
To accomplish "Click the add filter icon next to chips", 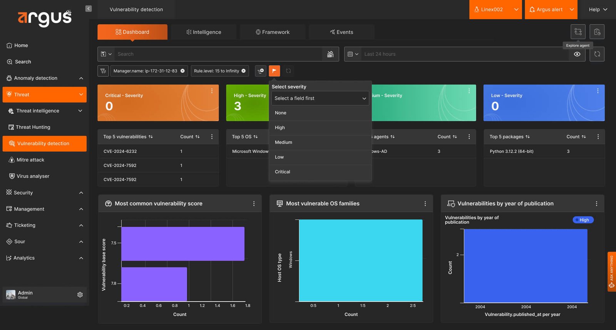I will (x=261, y=71).
